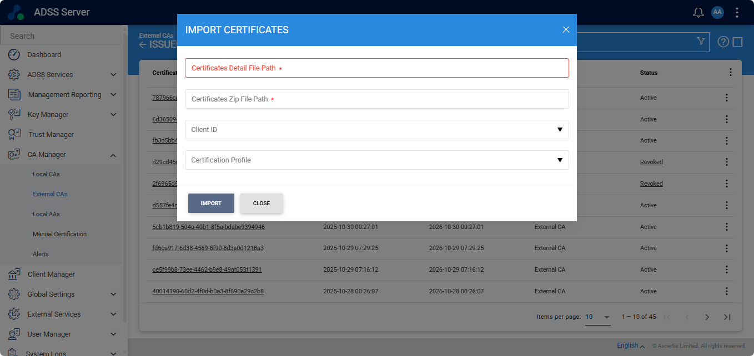Viewport: 754px width, 356px height.
Task: Close the Import Certificates dialog with X
Action: pos(566,29)
